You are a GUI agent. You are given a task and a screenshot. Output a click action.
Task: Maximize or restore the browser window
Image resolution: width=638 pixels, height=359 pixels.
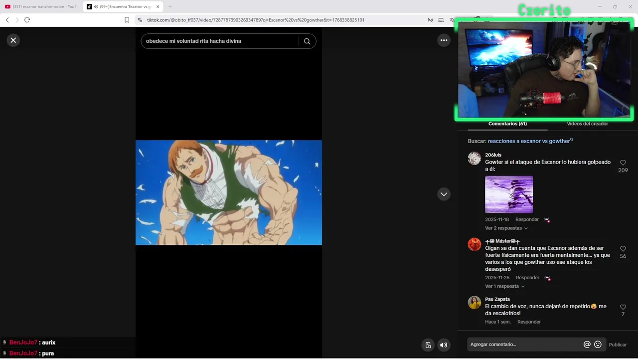[615, 6]
